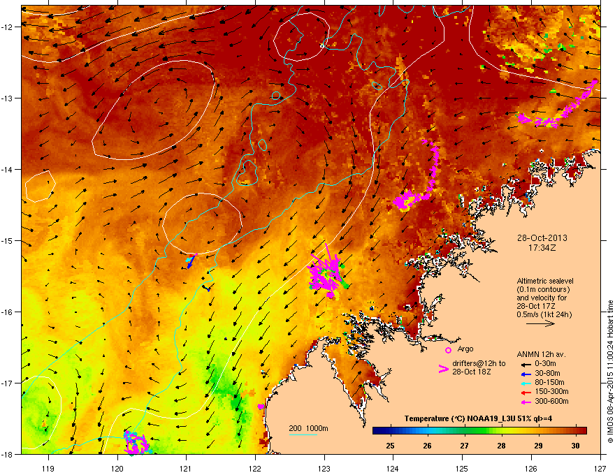Click the ANMN mooring arrows near 121E, 15.3S
615x475 pixels.
(x=191, y=261)
